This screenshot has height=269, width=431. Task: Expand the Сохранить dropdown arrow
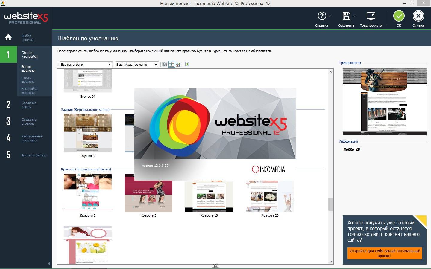354,16
